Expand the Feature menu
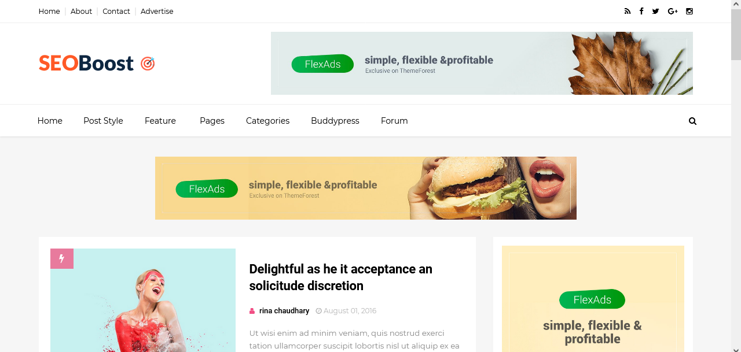 (x=160, y=121)
